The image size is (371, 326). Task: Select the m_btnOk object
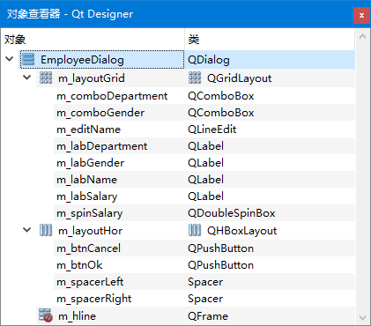coord(79,265)
